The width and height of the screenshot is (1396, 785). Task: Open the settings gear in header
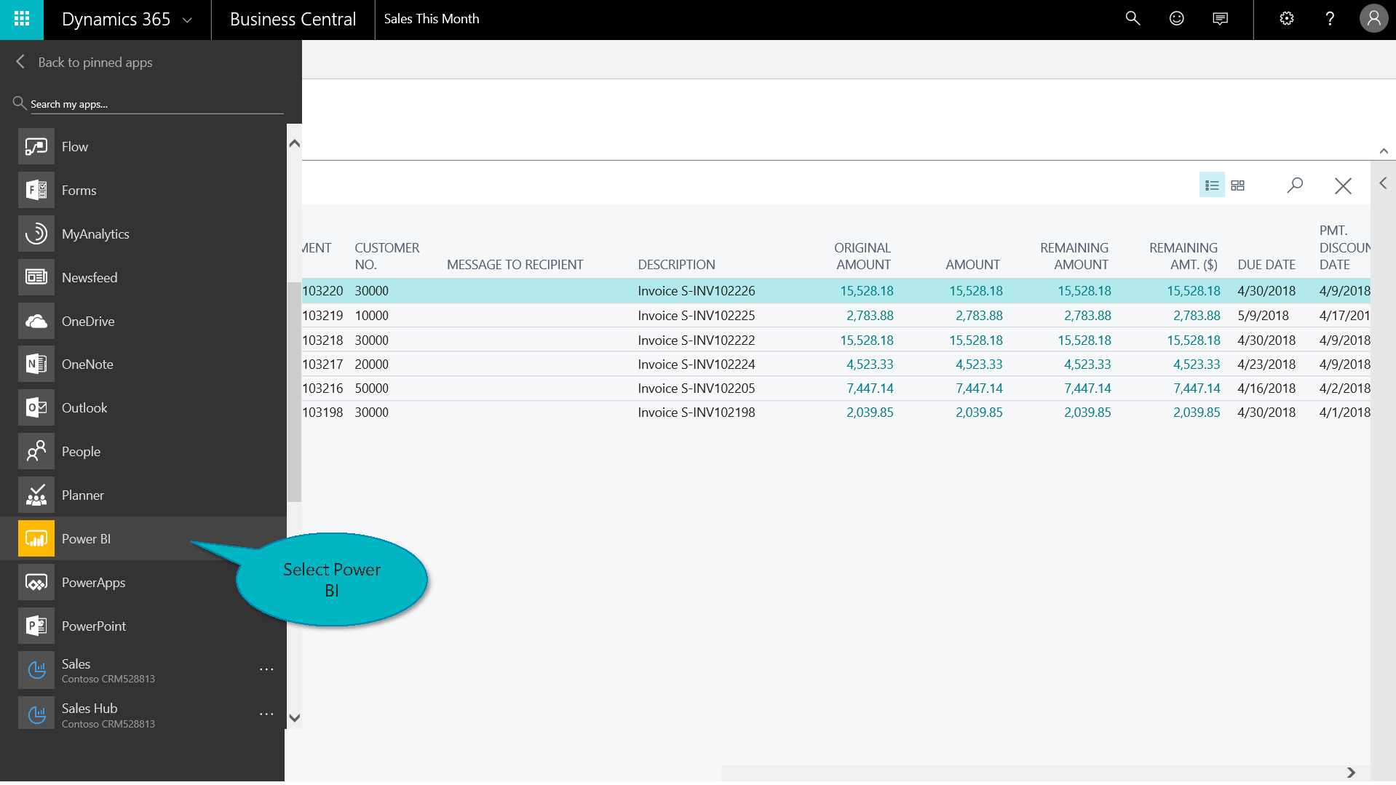(1286, 19)
